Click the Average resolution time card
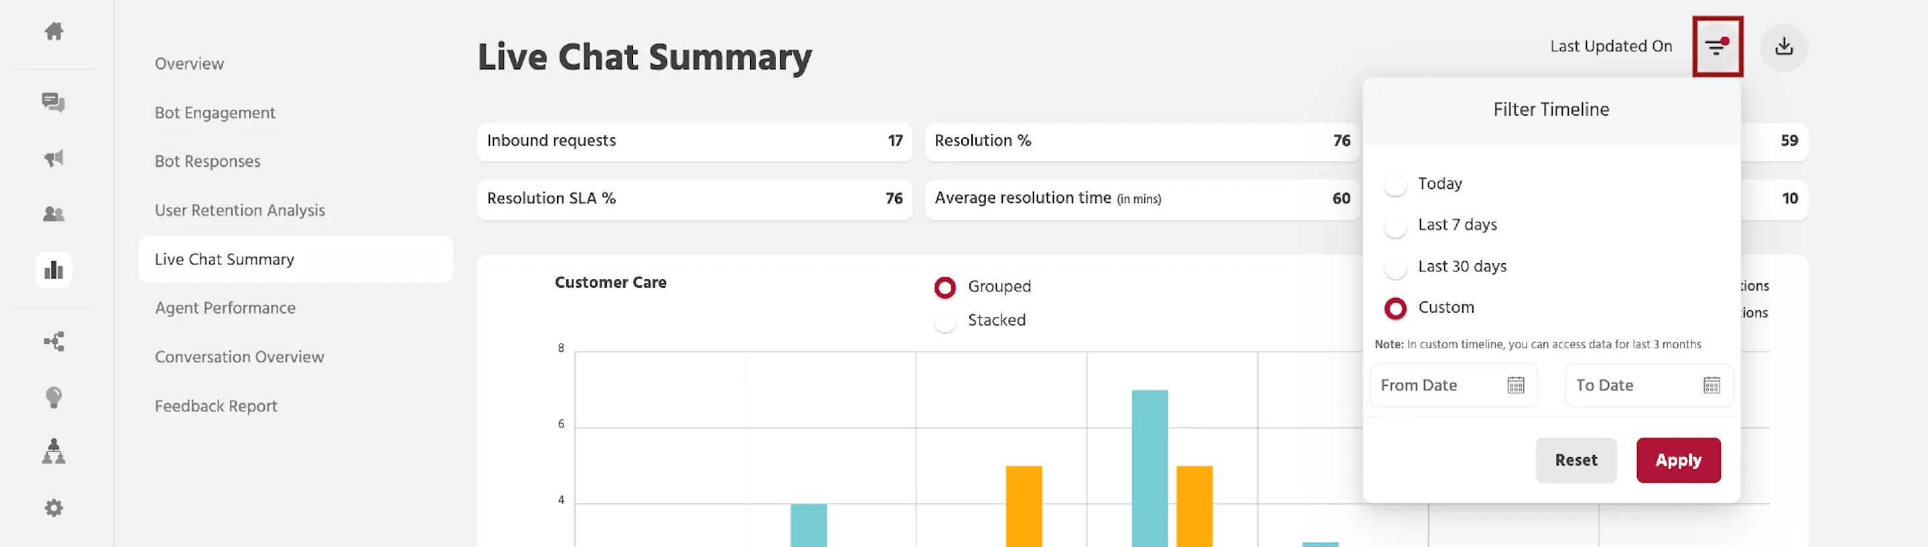 point(1142,199)
